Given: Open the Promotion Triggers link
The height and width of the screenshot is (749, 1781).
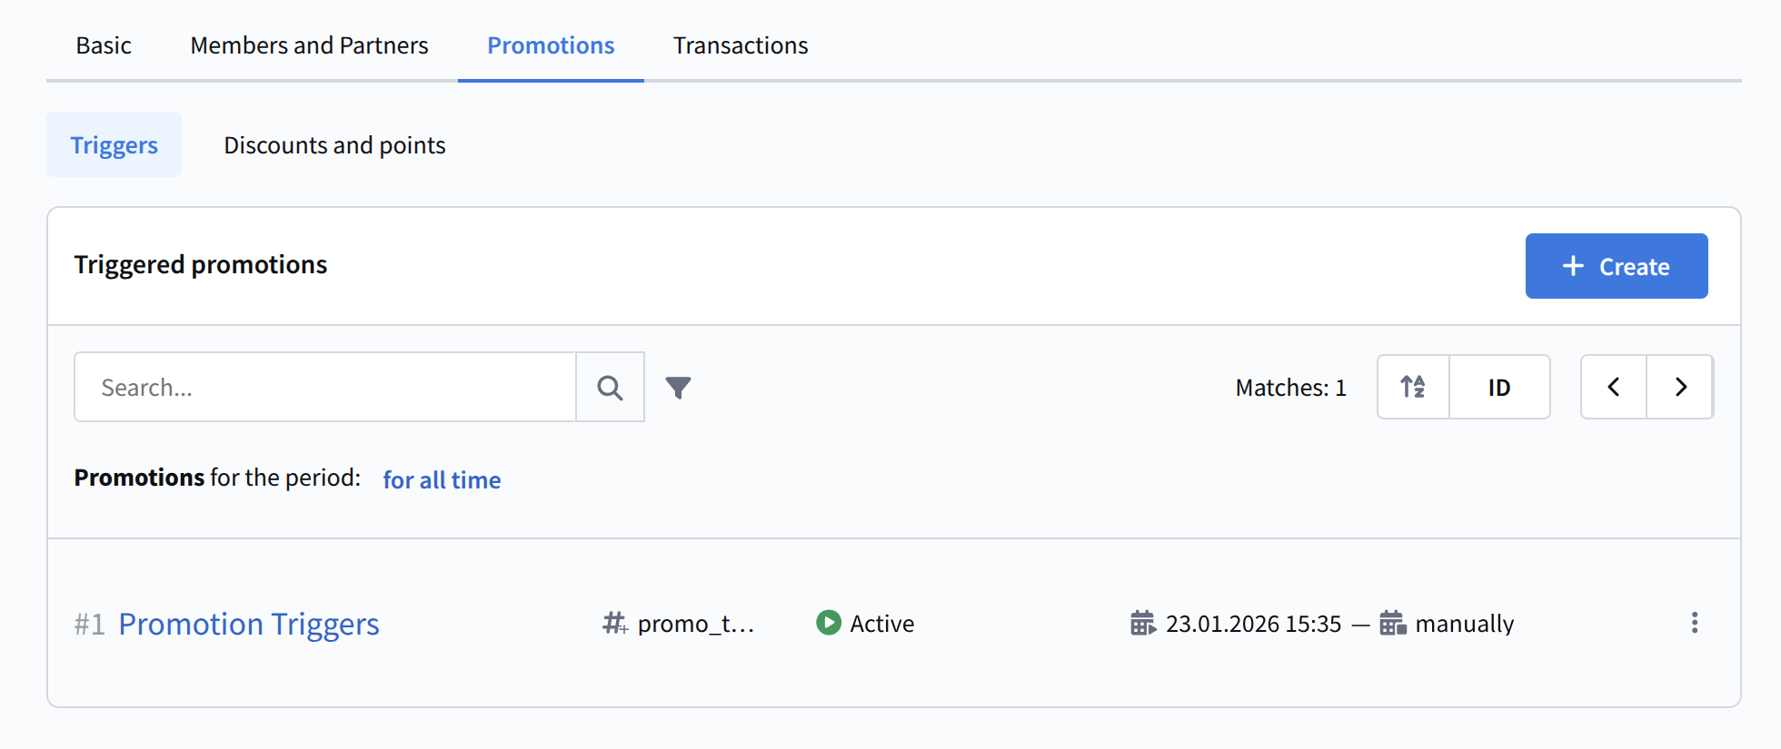Looking at the screenshot, I should (249, 624).
